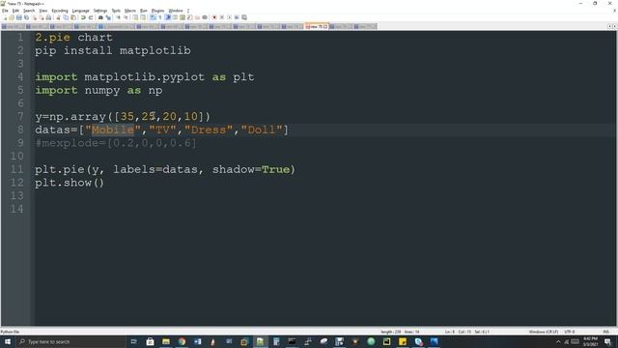The height and width of the screenshot is (348, 618).
Task: Click the Redo toolbar icon
Action: pos(91,17)
